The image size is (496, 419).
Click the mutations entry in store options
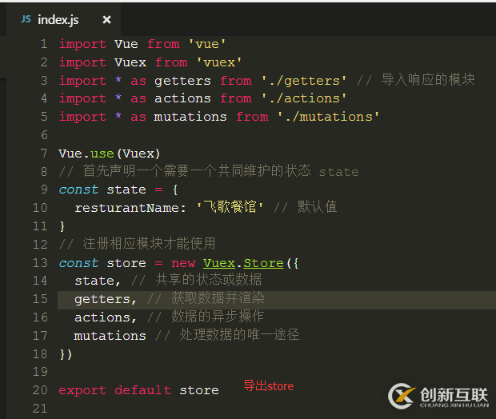pos(110,336)
